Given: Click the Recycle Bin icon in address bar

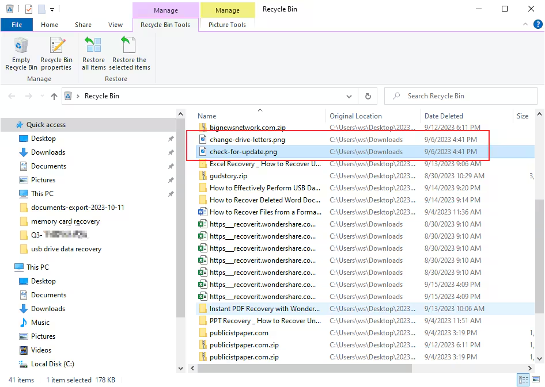Looking at the screenshot, I should tap(68, 96).
